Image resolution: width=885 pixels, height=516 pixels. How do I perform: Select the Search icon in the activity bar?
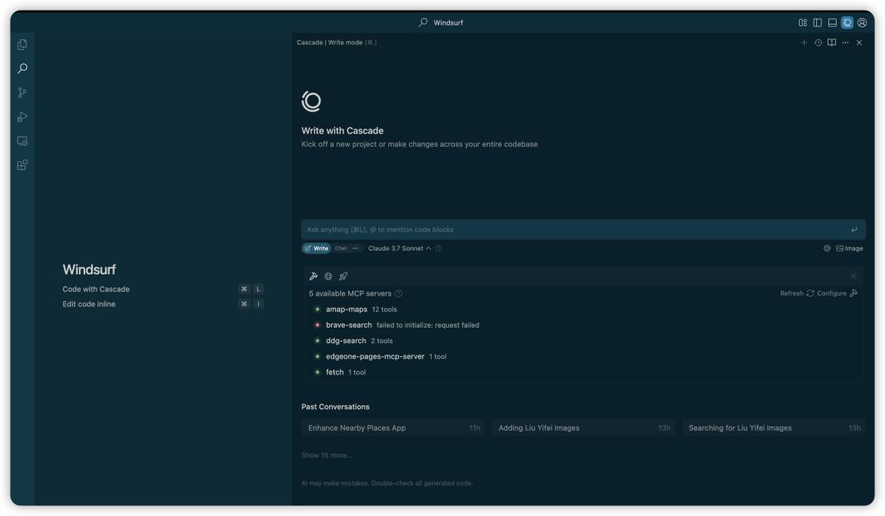(x=20, y=68)
